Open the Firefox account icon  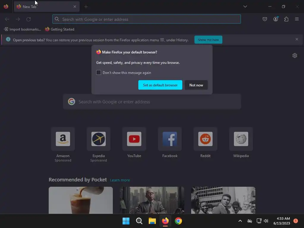(x=275, y=19)
